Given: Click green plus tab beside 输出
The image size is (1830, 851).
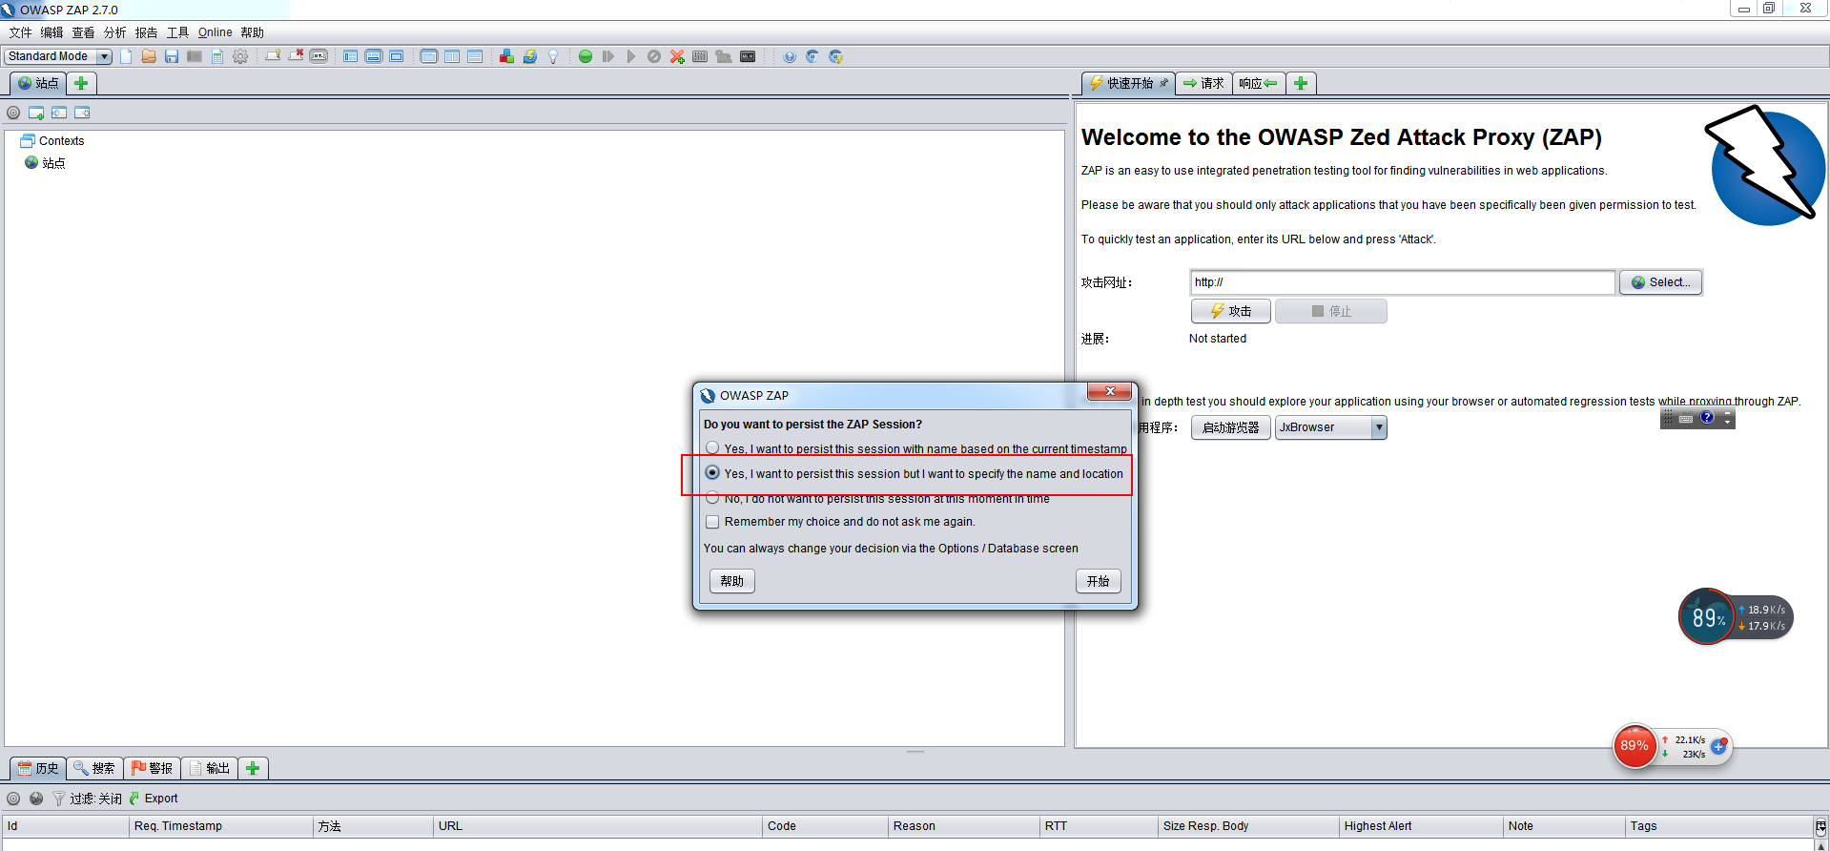Looking at the screenshot, I should tap(253, 768).
